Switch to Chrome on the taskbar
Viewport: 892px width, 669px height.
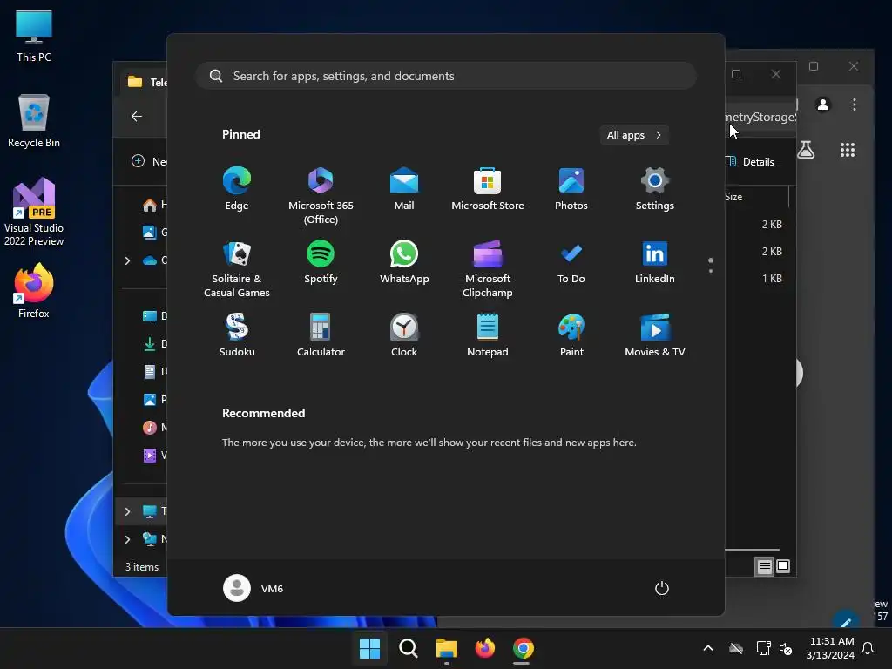point(523,648)
